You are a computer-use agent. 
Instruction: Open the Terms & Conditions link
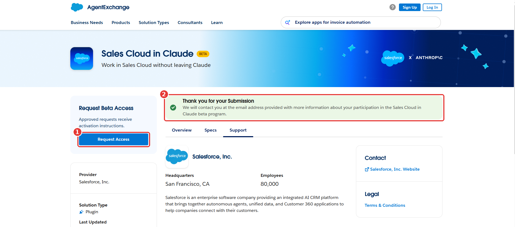pyautogui.click(x=385, y=205)
